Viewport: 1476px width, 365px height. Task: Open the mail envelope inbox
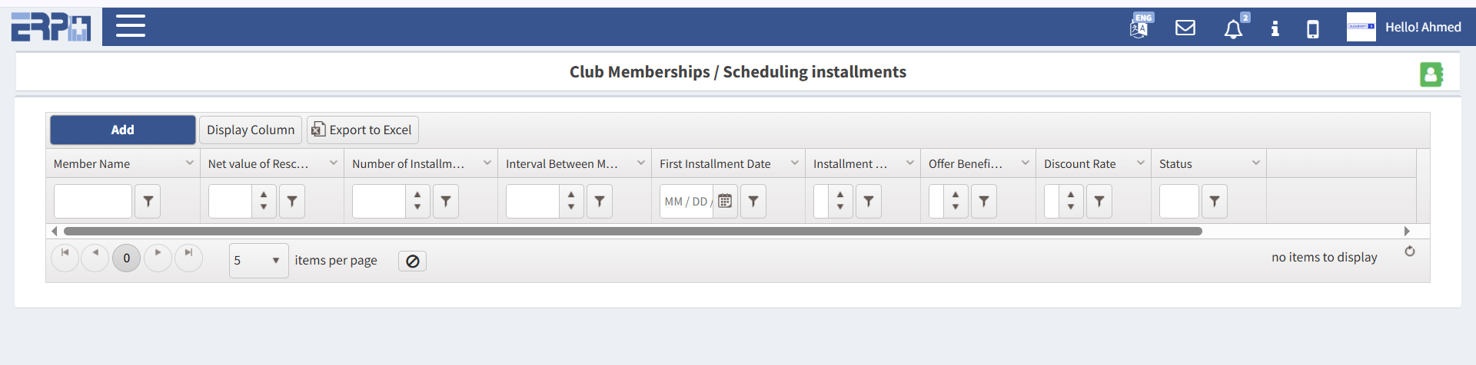(1185, 28)
